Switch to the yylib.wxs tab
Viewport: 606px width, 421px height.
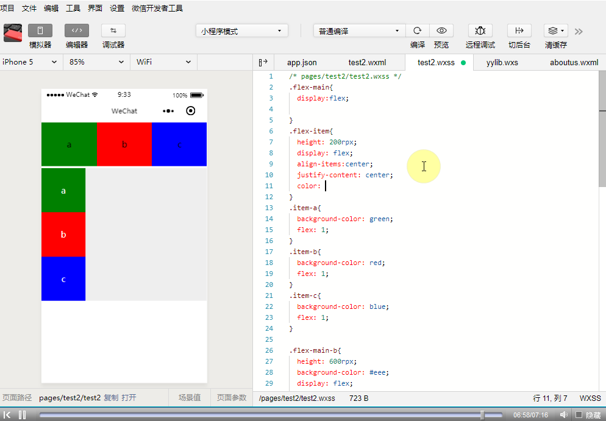point(502,63)
